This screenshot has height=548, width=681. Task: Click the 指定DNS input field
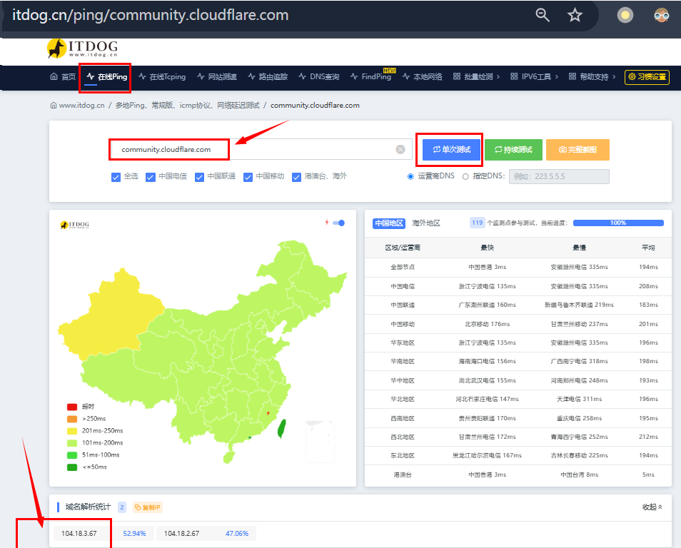[559, 176]
